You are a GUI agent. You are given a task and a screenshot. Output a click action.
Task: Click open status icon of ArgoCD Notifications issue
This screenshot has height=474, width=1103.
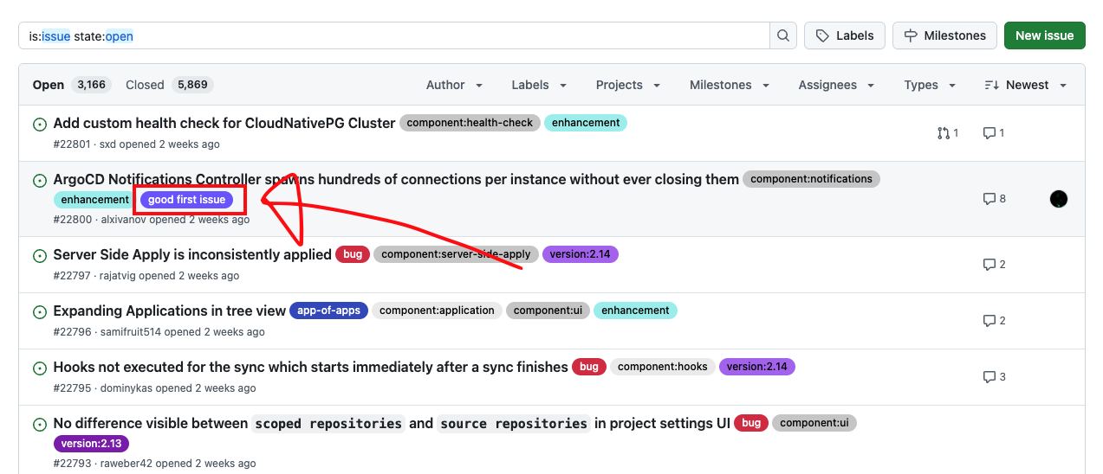tap(40, 180)
